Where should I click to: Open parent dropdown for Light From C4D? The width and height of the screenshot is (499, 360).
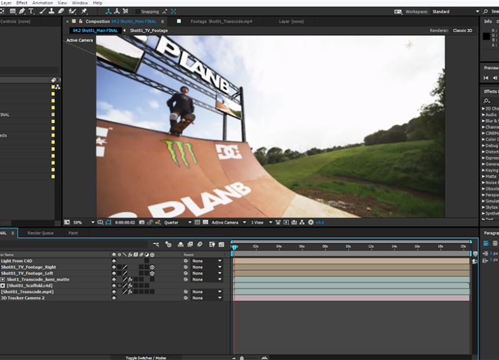coord(206,261)
